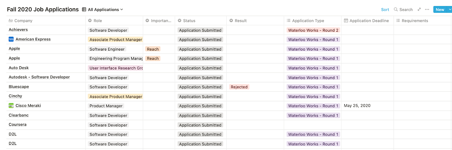Click the Requirements column header
The image size is (452, 150).
[423, 21]
